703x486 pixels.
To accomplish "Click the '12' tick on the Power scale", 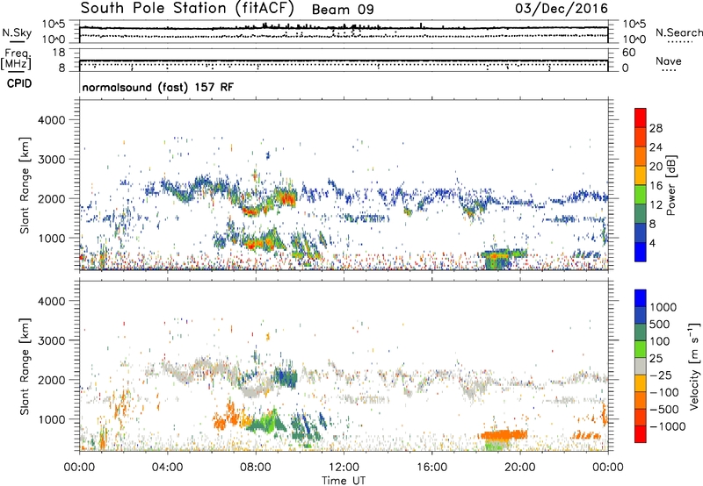I will pyautogui.click(x=656, y=205).
